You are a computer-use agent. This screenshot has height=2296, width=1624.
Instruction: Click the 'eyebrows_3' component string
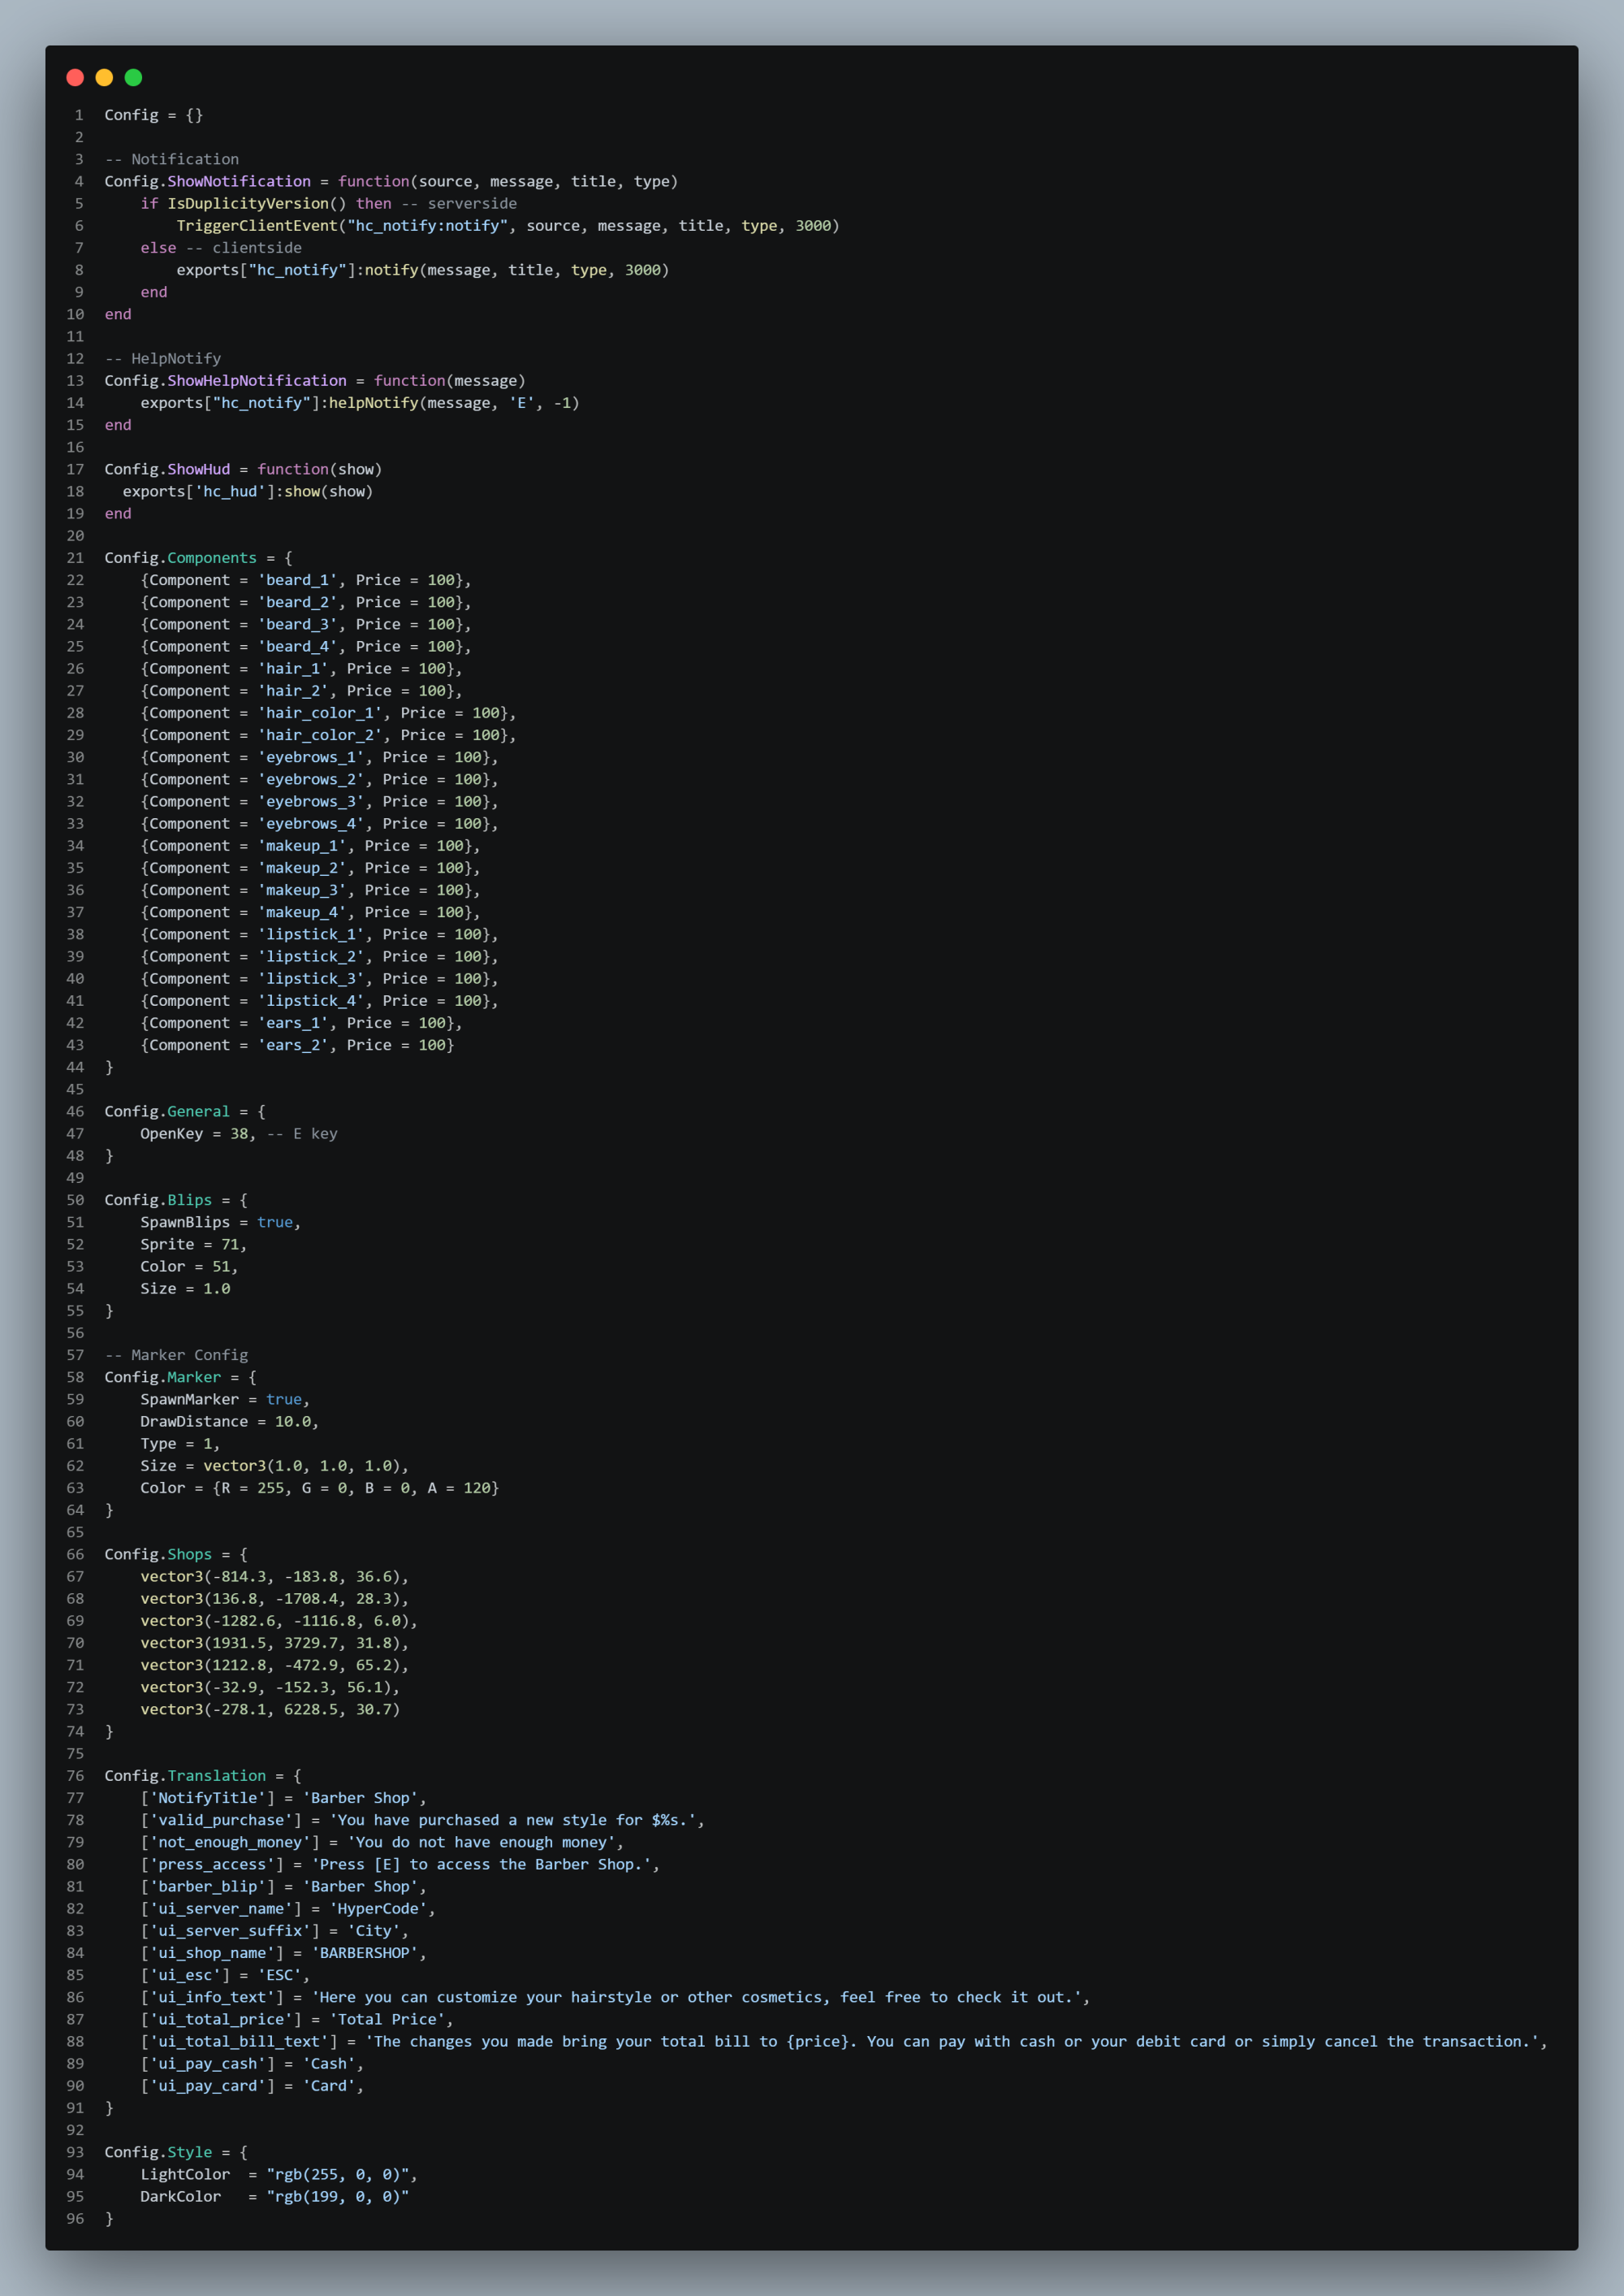pyautogui.click(x=311, y=801)
